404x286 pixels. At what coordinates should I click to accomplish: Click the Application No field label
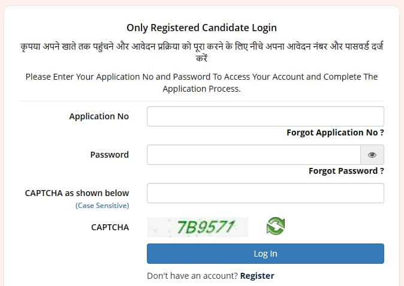(x=99, y=116)
